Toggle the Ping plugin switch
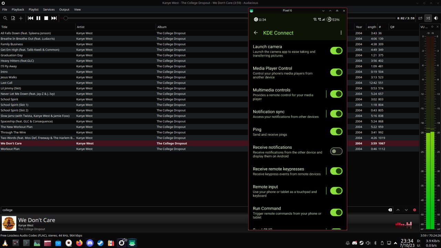Image resolution: width=441 pixels, height=248 pixels. tap(336, 132)
